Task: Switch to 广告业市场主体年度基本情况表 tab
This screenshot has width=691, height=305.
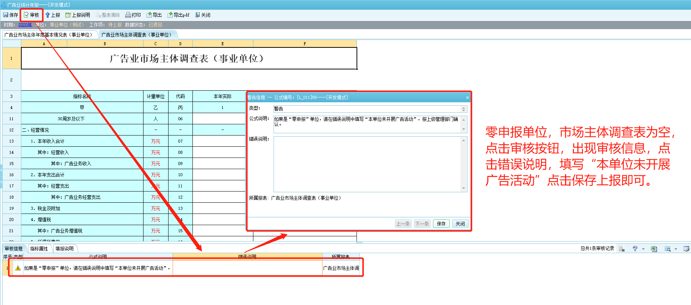Action: tap(49, 35)
